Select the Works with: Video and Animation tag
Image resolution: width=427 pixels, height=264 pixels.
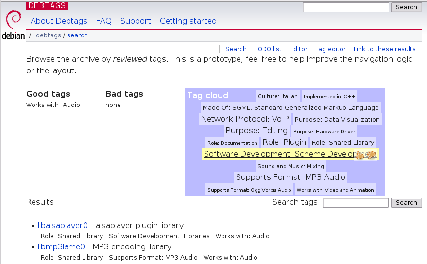click(x=335, y=190)
